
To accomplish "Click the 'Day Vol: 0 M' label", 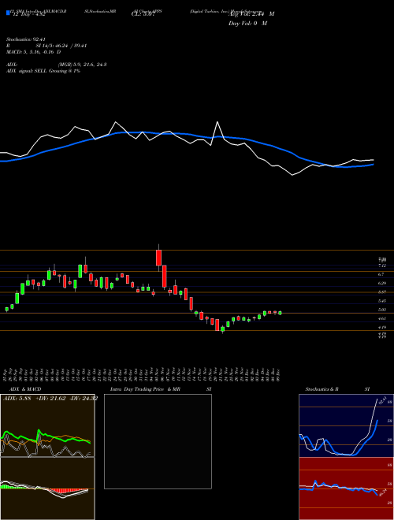I will (x=247, y=24).
